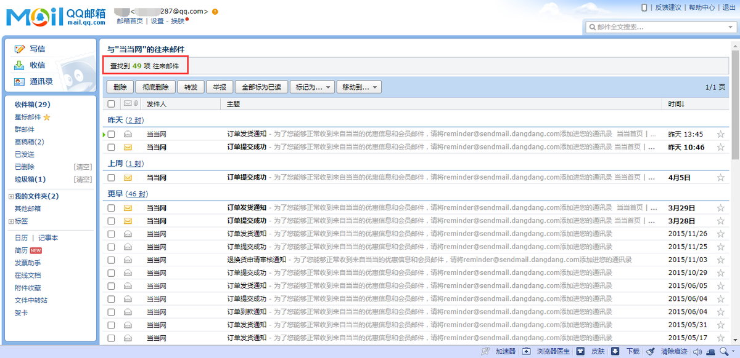Click envelope icon of 3月28日 email

[x=128, y=221]
